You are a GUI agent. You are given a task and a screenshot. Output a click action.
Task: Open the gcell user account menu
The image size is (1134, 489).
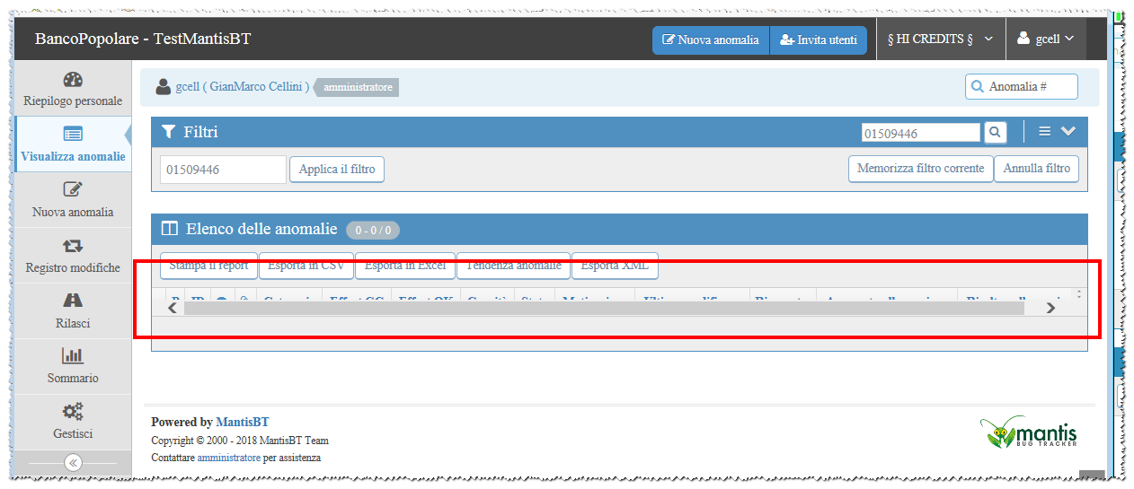pyautogui.click(x=1045, y=39)
